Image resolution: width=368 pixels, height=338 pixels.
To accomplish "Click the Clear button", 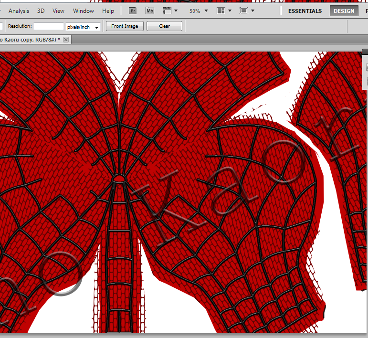I will (x=164, y=26).
